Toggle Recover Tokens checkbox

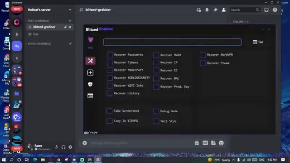tap(110, 62)
